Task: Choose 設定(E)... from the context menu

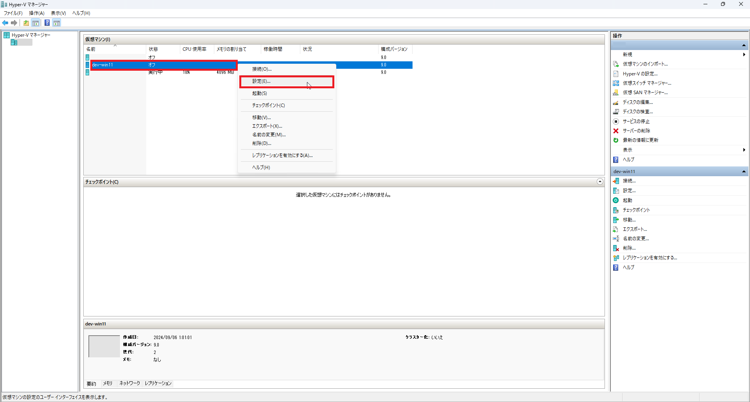Action: pos(287,81)
